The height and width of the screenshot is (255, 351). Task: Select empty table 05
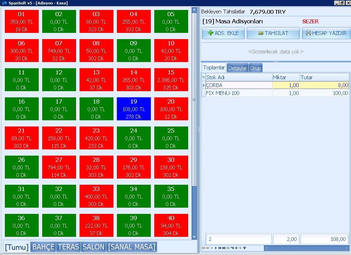[171, 22]
